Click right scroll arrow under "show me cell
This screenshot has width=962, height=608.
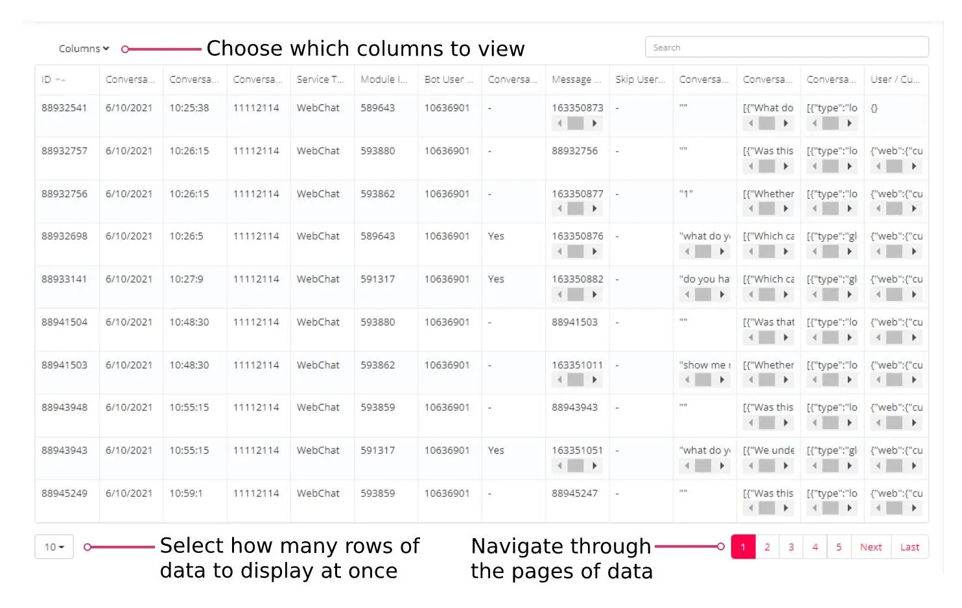pos(721,380)
